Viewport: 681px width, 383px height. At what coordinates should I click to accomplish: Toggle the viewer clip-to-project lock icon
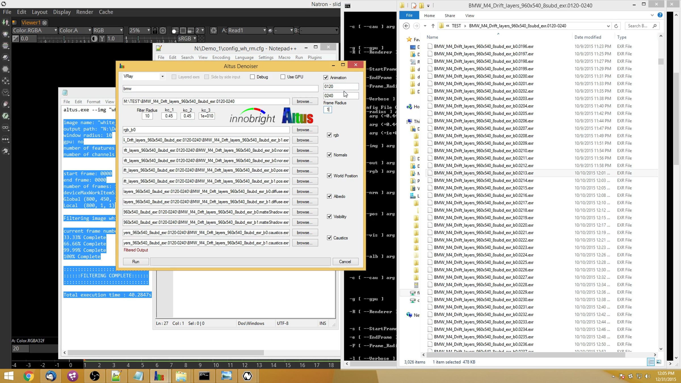tap(155, 30)
